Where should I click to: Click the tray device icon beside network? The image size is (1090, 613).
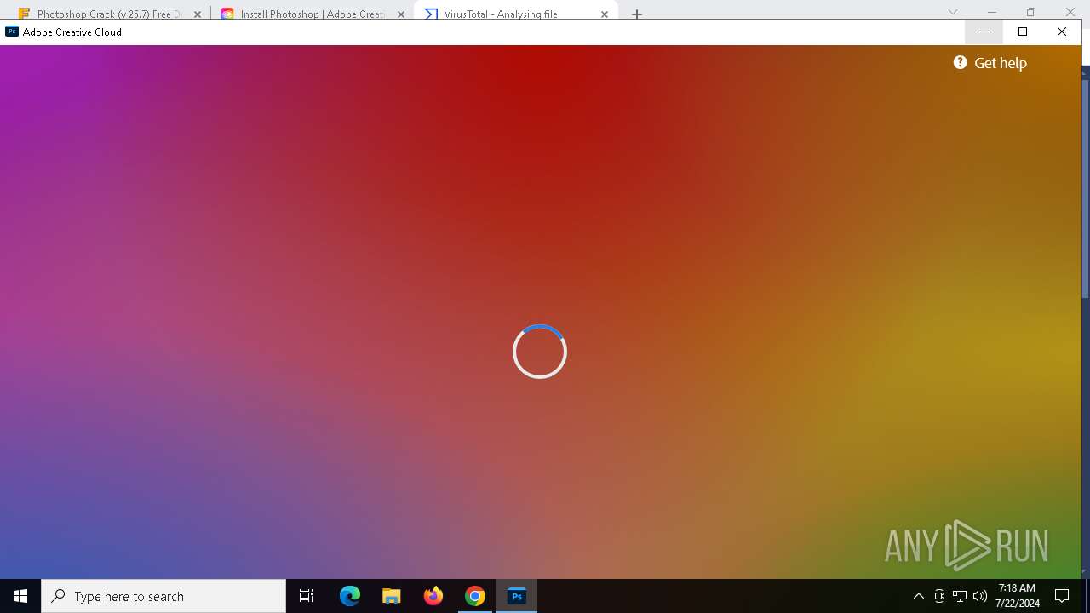tap(939, 596)
